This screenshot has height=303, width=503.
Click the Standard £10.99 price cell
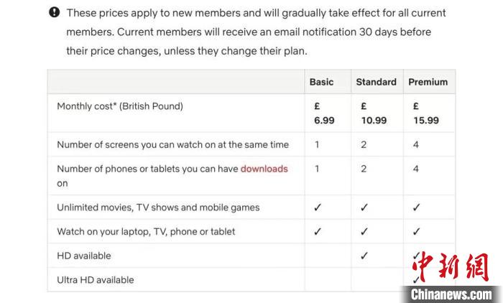[x=374, y=113]
